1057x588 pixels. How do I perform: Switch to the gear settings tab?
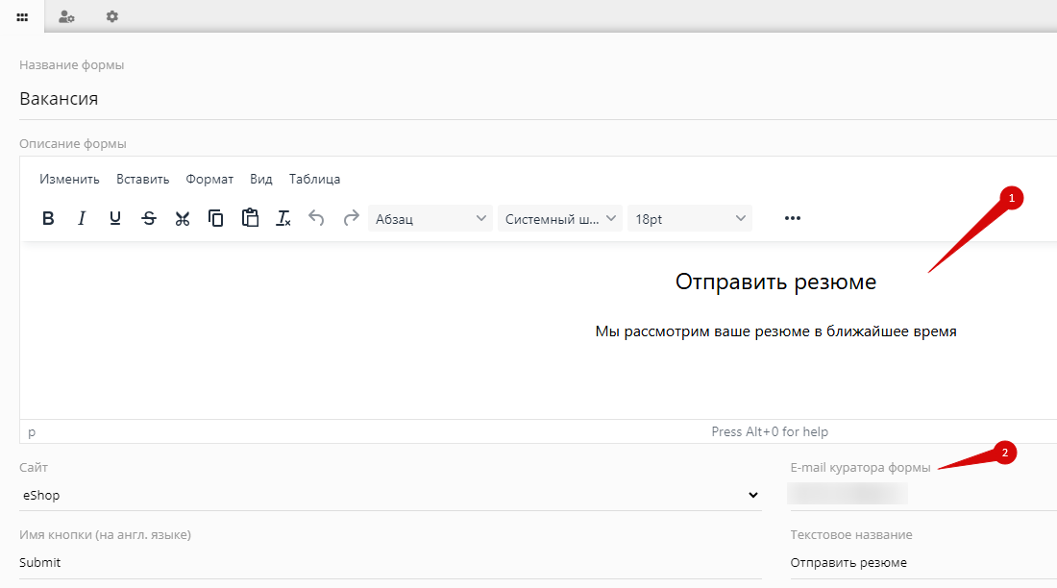point(112,16)
